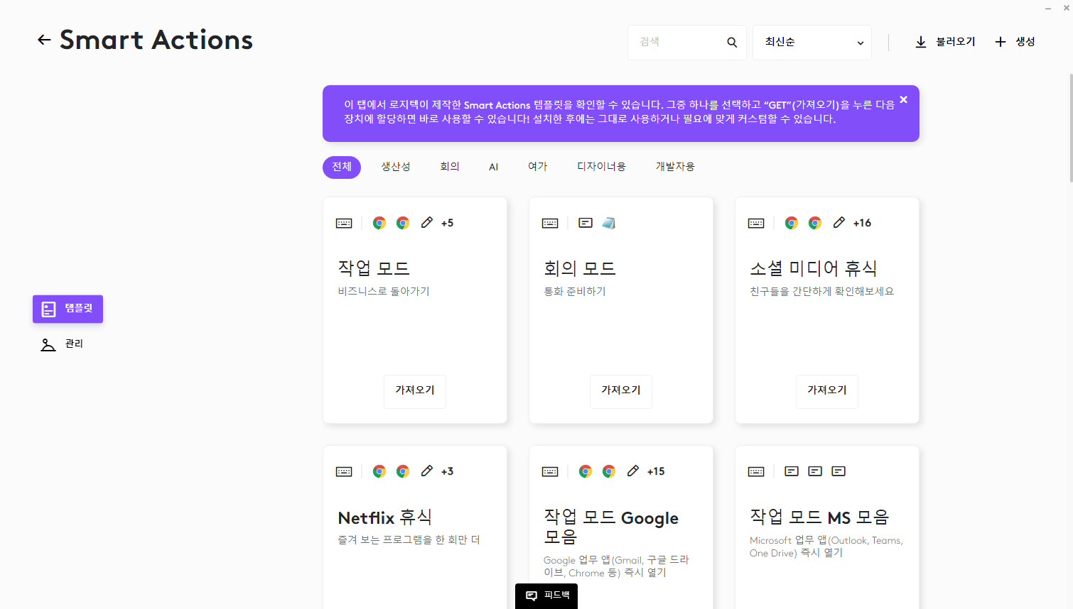Open the 관리 sidebar section
The width and height of the screenshot is (1073, 609).
click(x=63, y=344)
